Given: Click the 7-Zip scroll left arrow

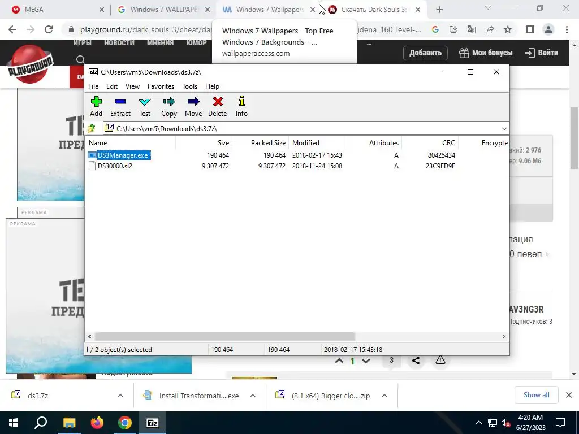Looking at the screenshot, I should tap(90, 337).
